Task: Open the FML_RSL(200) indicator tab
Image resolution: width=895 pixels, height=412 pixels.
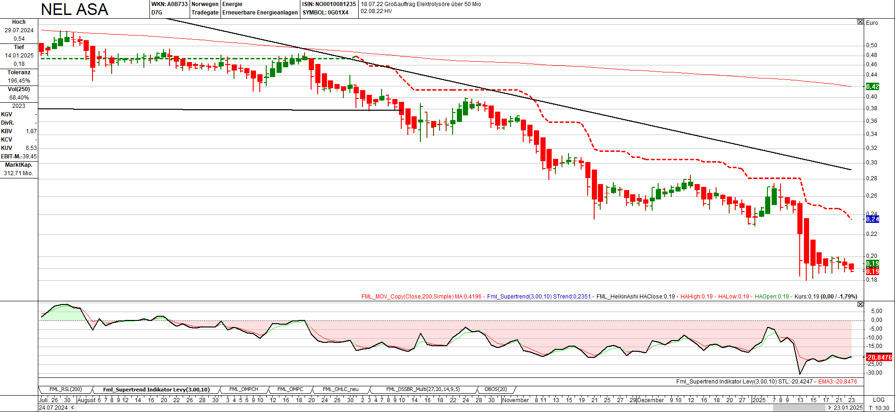Action: click(65, 390)
